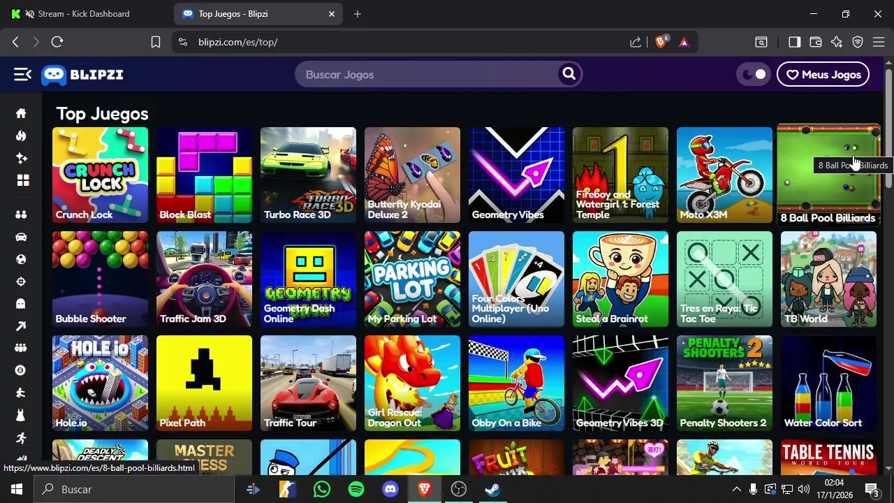
Task: Select the car games sidebar icon
Action: tap(21, 237)
